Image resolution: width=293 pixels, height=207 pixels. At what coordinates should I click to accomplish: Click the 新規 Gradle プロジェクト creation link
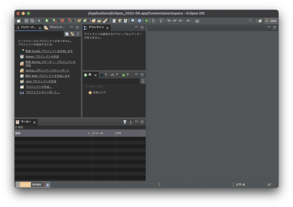(x=49, y=51)
